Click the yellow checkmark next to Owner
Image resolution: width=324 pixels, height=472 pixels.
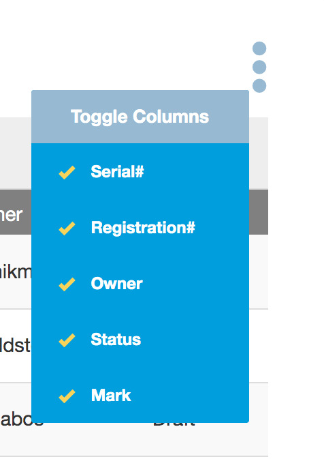[x=67, y=284]
